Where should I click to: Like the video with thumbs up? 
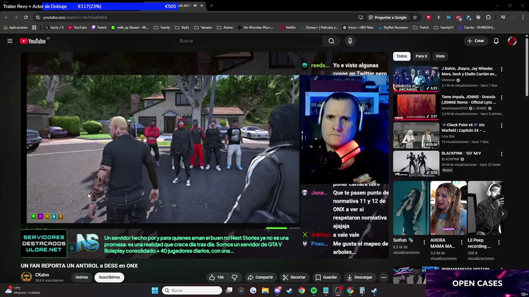click(217, 277)
